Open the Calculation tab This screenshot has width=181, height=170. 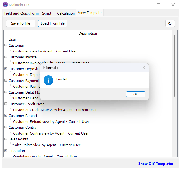[x=66, y=13]
